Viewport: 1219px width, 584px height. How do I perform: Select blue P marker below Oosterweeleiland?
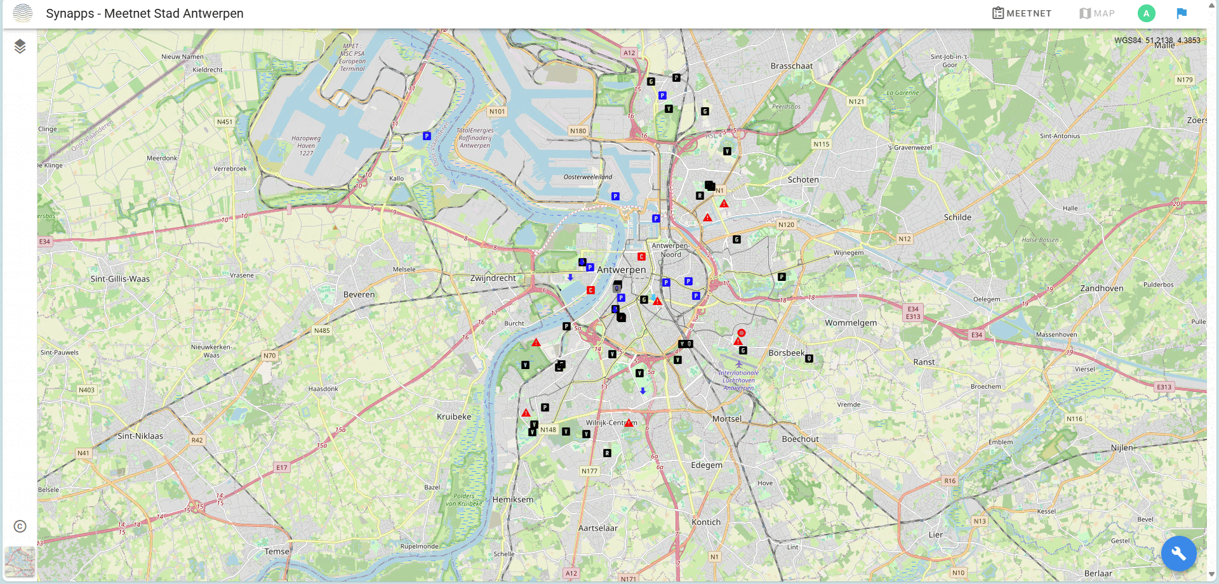pos(615,197)
